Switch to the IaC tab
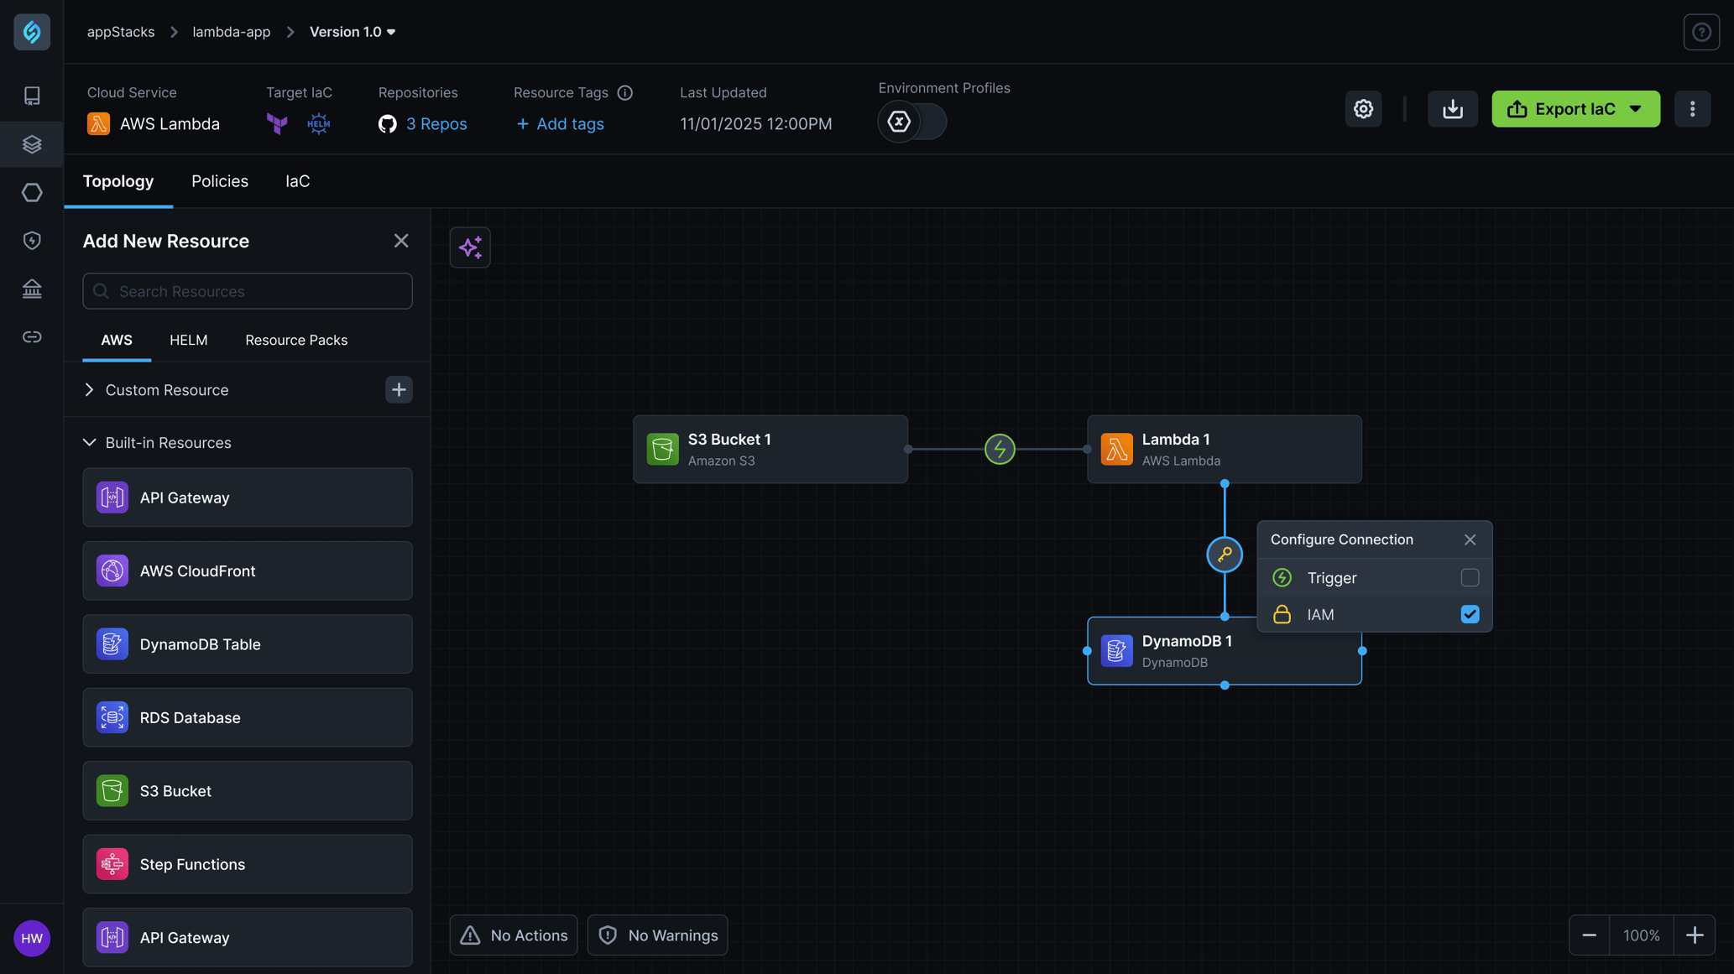 [x=298, y=181]
